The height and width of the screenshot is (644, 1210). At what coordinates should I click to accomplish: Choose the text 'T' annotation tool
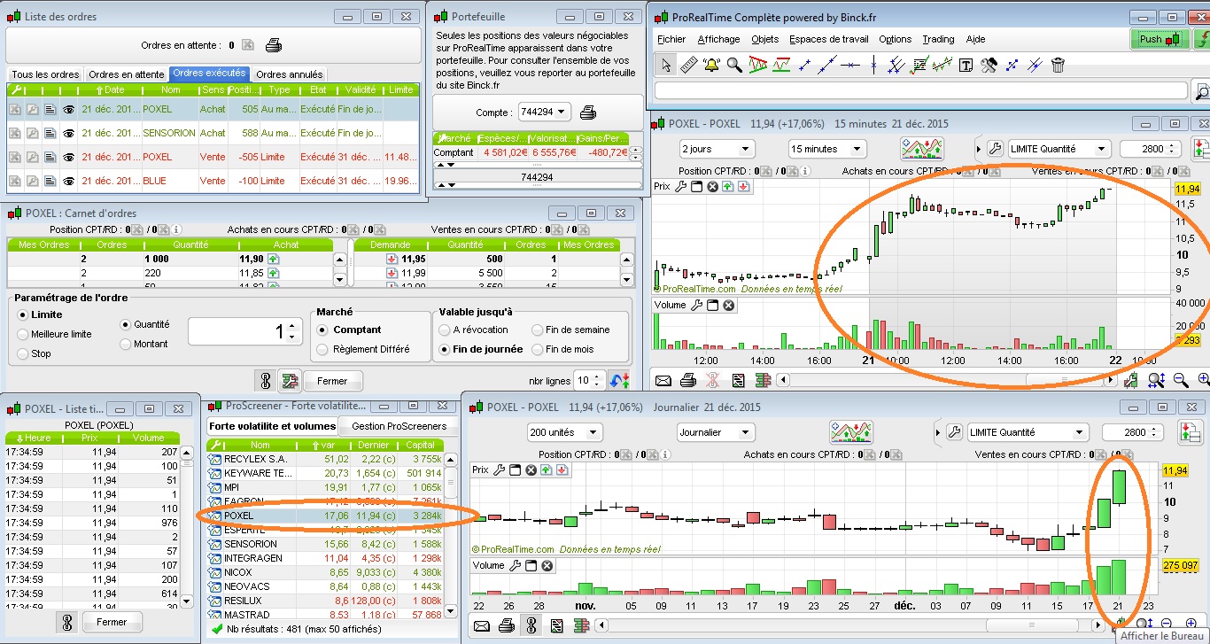pyautogui.click(x=966, y=65)
